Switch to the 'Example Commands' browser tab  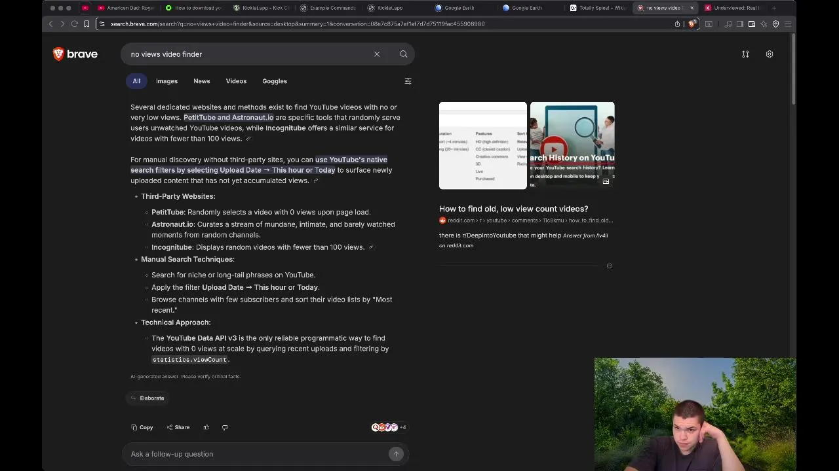click(329, 8)
